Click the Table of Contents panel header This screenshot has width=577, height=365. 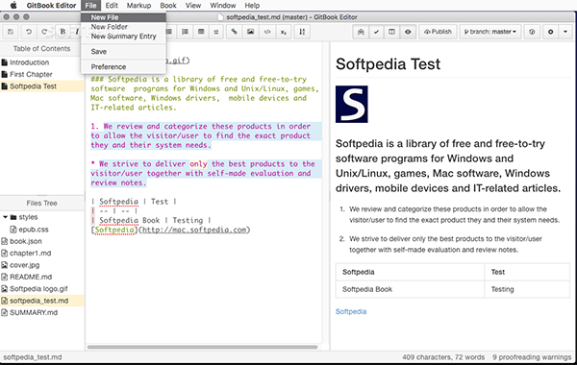[42, 49]
